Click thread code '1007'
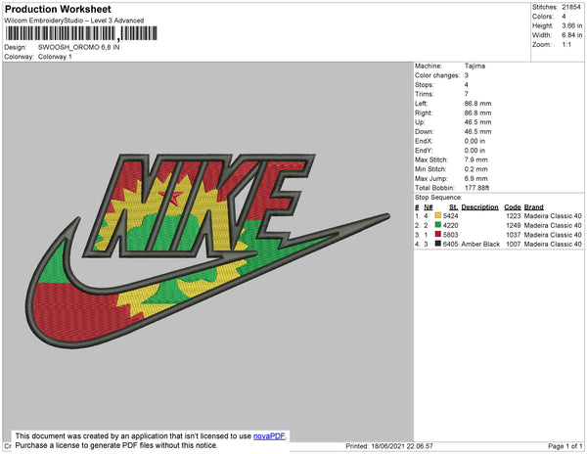 (x=514, y=244)
